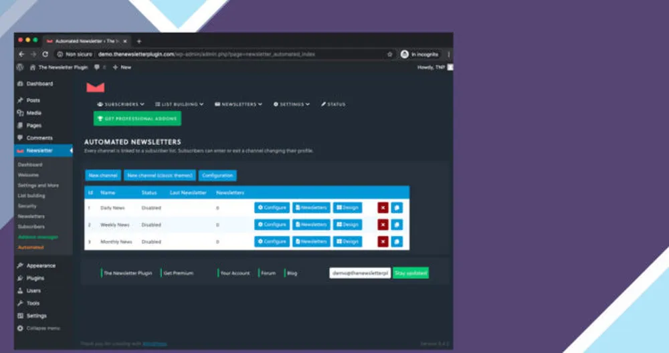Image resolution: width=669 pixels, height=353 pixels.
Task: Click the New channel button
Action: coord(103,176)
